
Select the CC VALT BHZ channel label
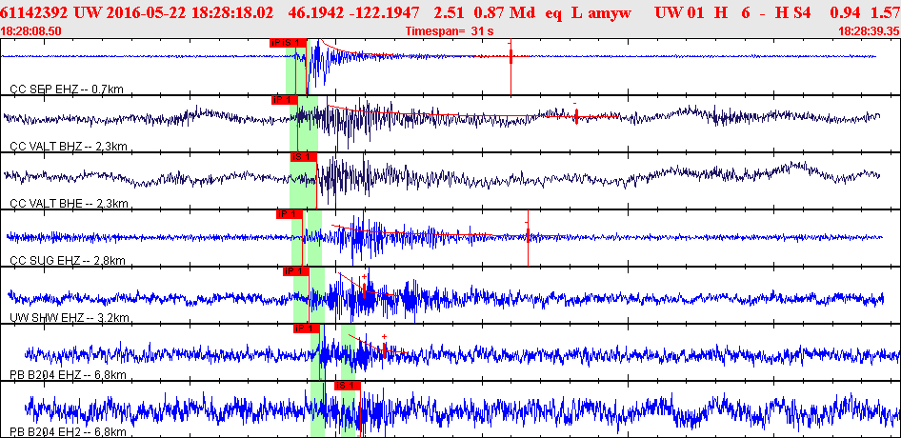69,147
